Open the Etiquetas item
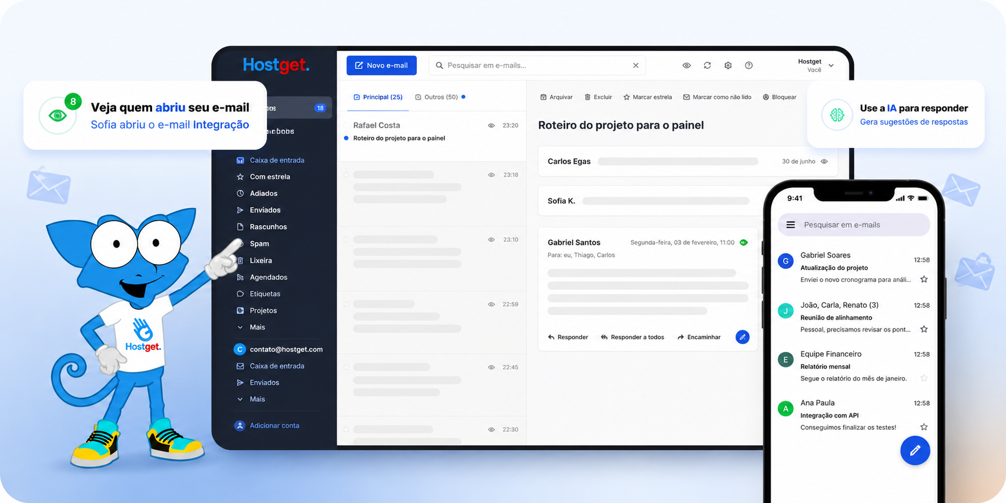Image resolution: width=1006 pixels, height=503 pixels. pos(259,294)
